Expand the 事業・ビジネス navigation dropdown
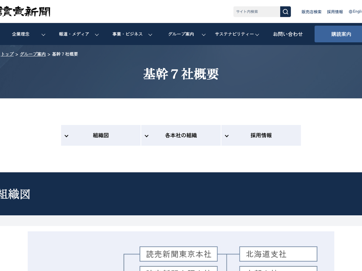This screenshot has height=271, width=362. 150,35
